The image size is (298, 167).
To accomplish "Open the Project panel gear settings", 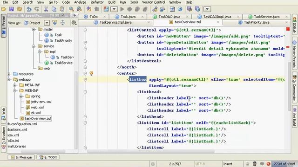I will point(74,23).
